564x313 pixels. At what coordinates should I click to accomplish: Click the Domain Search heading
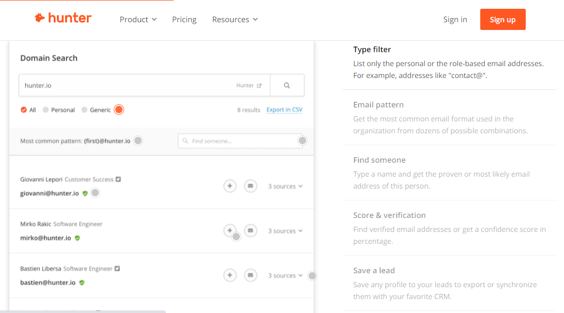tap(49, 58)
